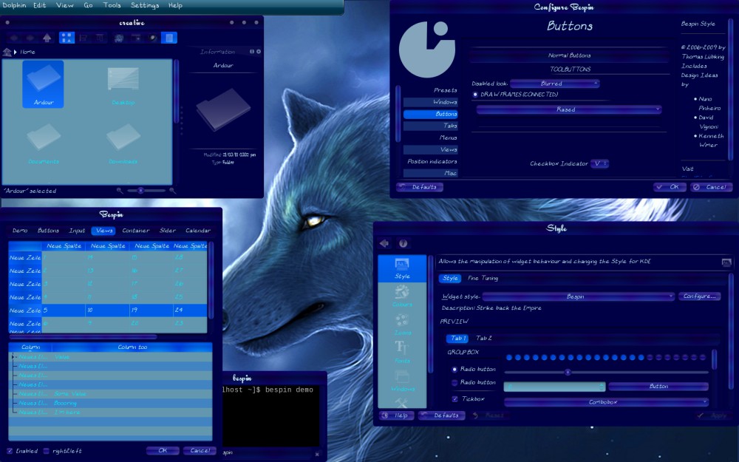Screen dimensions: 739x462
Task: Switch to Fine Tuning tab in Style window
Action: click(x=483, y=278)
